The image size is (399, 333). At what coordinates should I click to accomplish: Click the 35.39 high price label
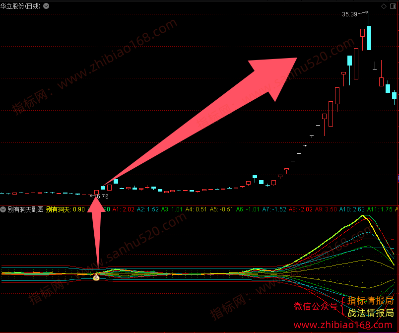click(350, 14)
